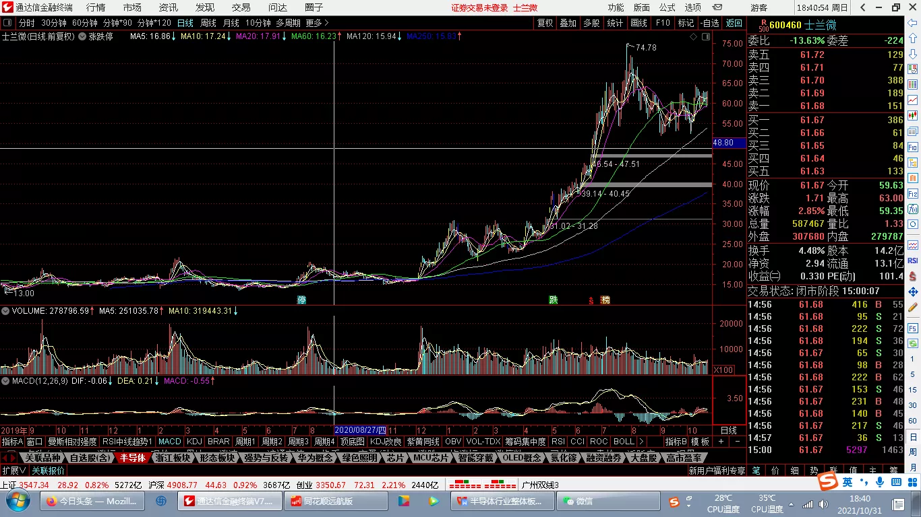Switch chart period to 30分钟
921x517 pixels.
pyautogui.click(x=53, y=23)
